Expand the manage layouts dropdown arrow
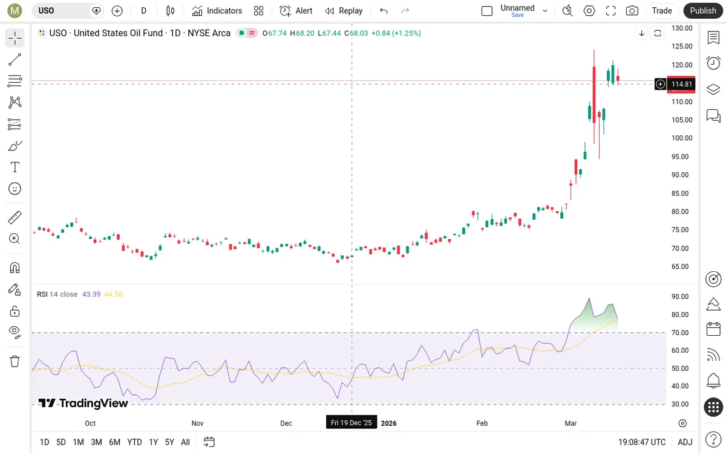726x453 pixels. pos(545,10)
